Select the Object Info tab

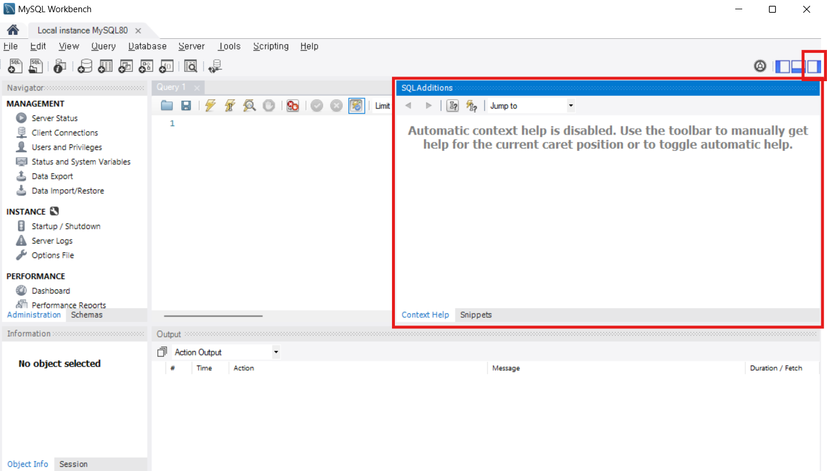tap(28, 464)
